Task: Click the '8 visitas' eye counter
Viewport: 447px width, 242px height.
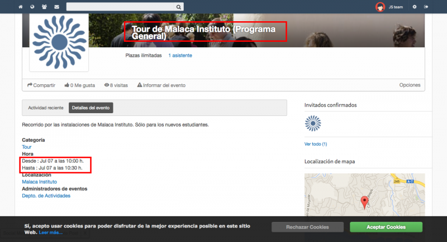Action: point(116,85)
